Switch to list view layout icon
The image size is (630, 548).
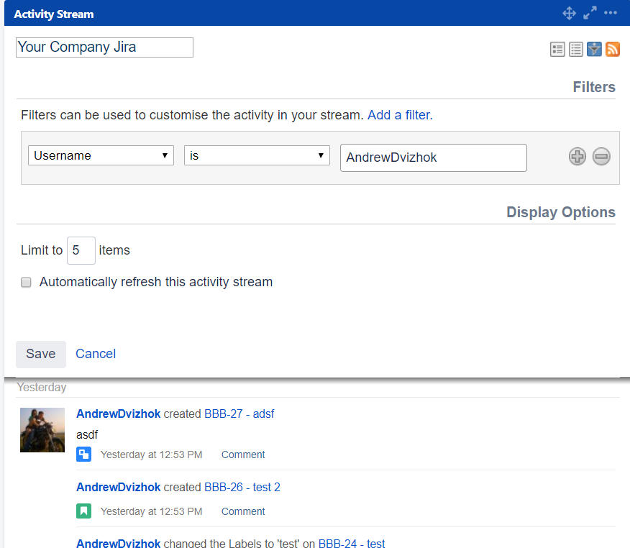576,50
